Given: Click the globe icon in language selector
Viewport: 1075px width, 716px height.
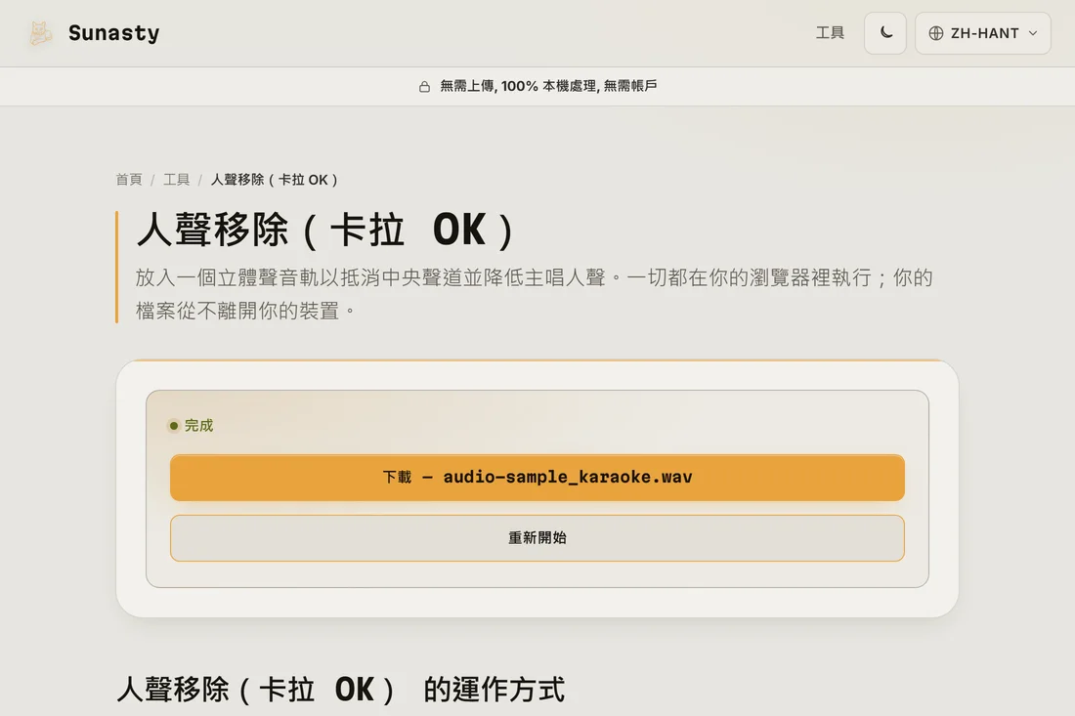Looking at the screenshot, I should tap(936, 33).
